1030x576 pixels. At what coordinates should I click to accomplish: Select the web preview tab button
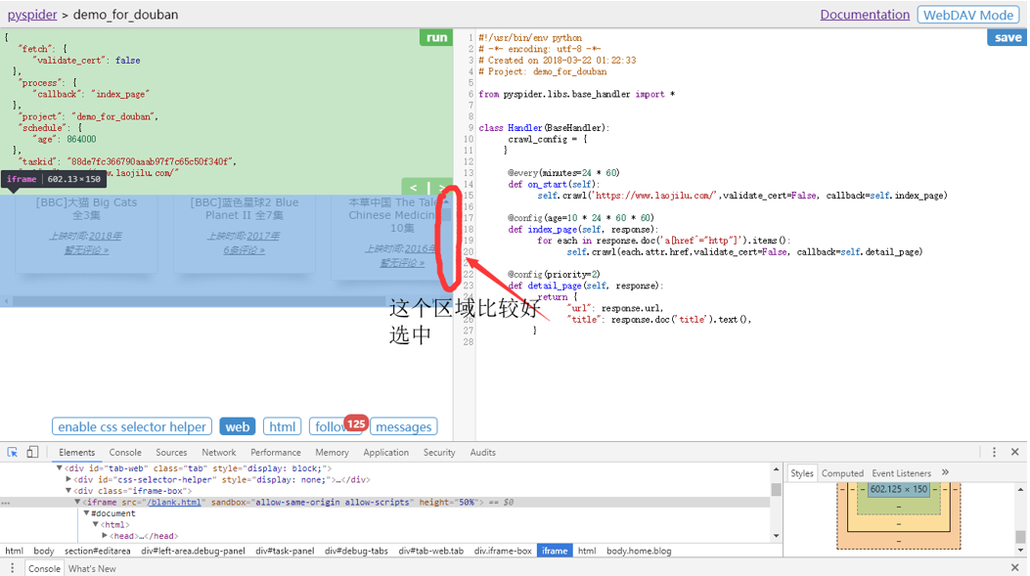click(237, 427)
